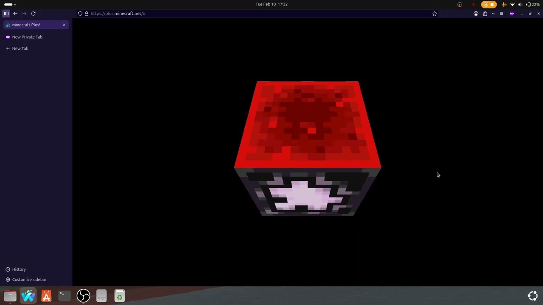The height and width of the screenshot is (305, 543).
Task: Click the microphone status icon
Action: point(504,4)
